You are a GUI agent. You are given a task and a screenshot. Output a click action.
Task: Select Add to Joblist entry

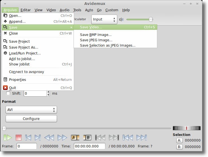(x=38, y=59)
